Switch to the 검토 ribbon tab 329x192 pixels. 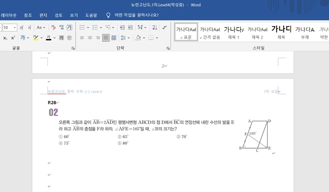[x=58, y=15]
